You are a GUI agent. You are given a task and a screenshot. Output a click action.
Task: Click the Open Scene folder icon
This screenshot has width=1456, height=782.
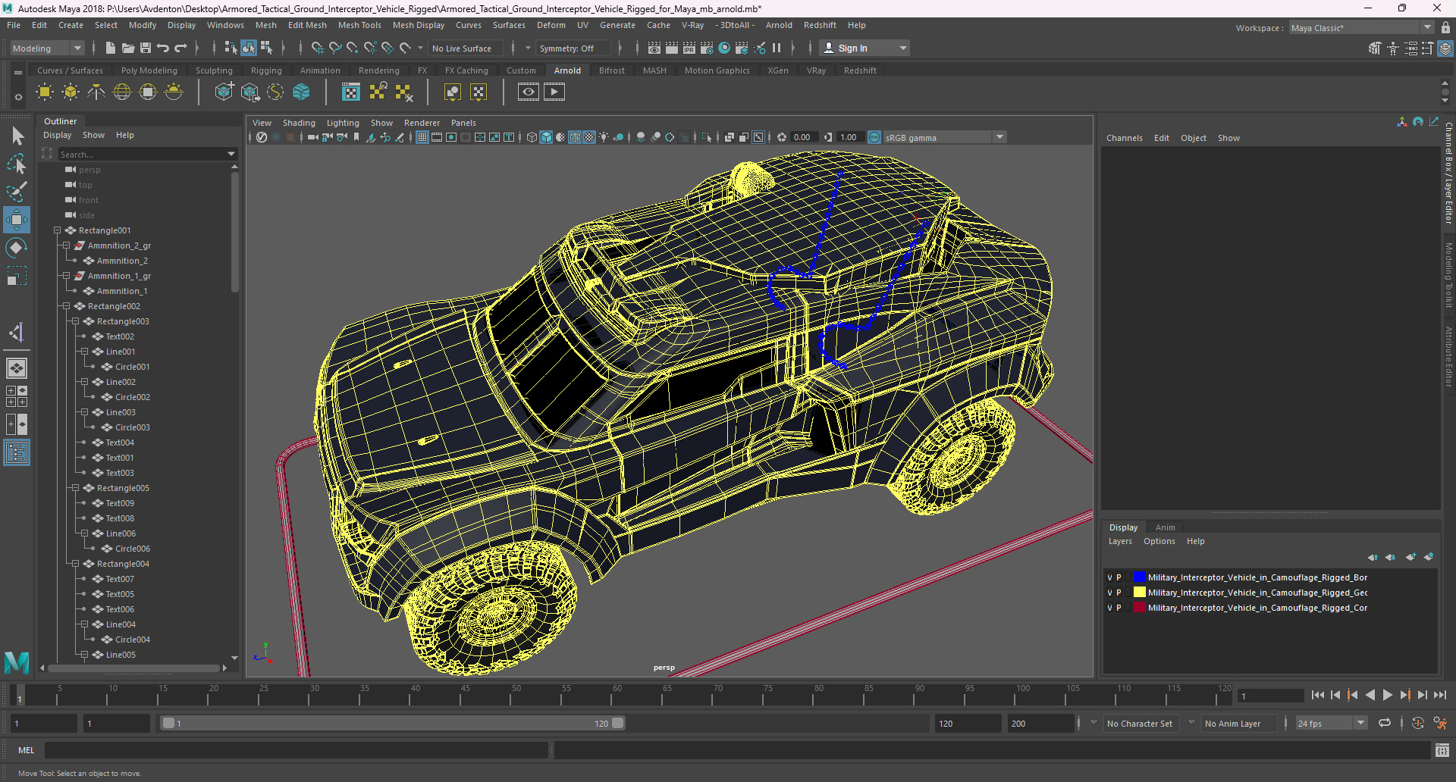128,48
